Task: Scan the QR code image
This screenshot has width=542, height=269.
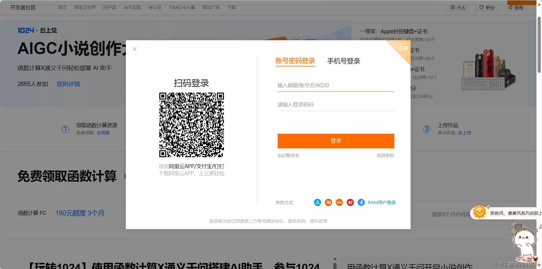Action: coord(191,125)
